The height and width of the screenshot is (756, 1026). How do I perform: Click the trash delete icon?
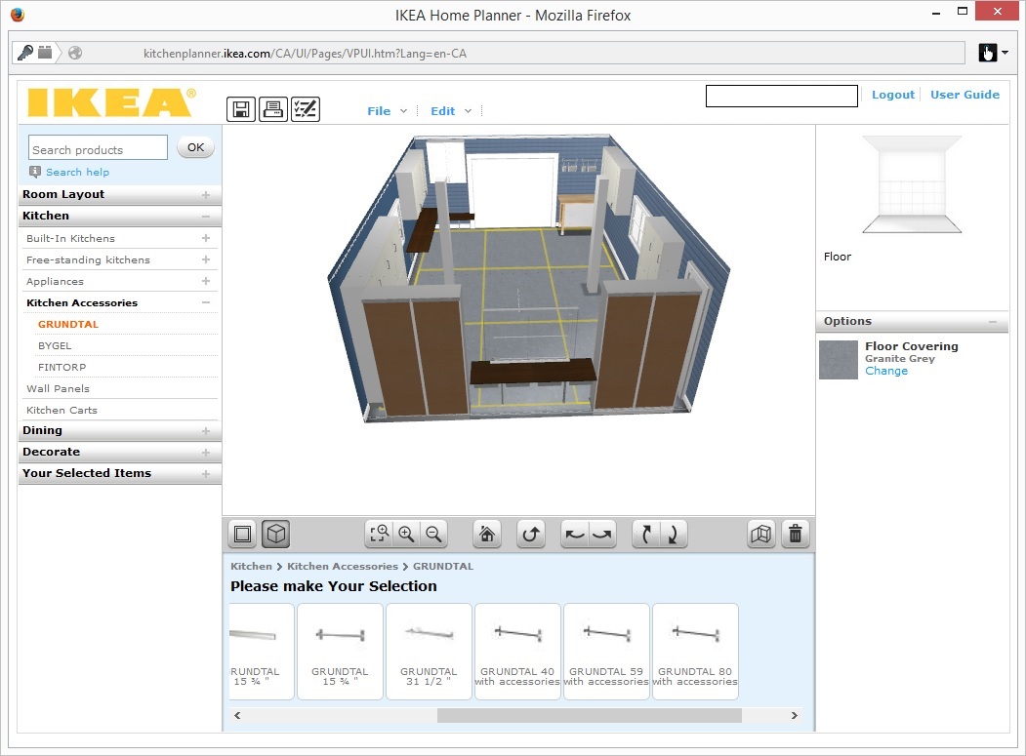click(795, 535)
